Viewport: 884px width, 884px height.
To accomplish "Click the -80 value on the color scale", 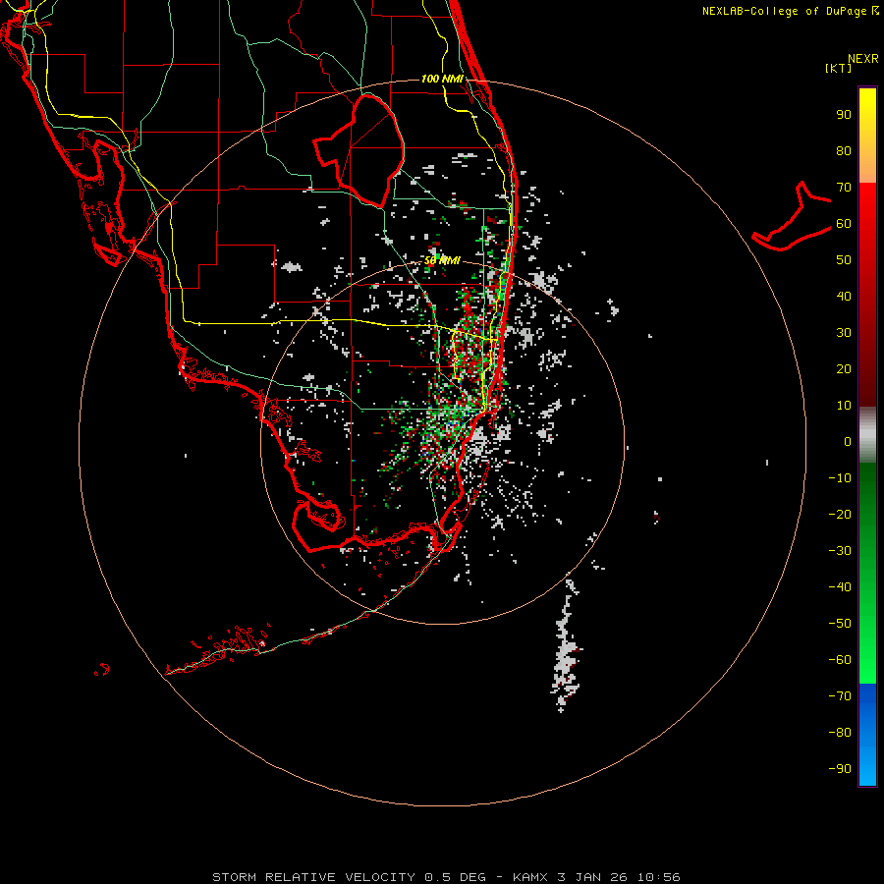I will (x=840, y=733).
